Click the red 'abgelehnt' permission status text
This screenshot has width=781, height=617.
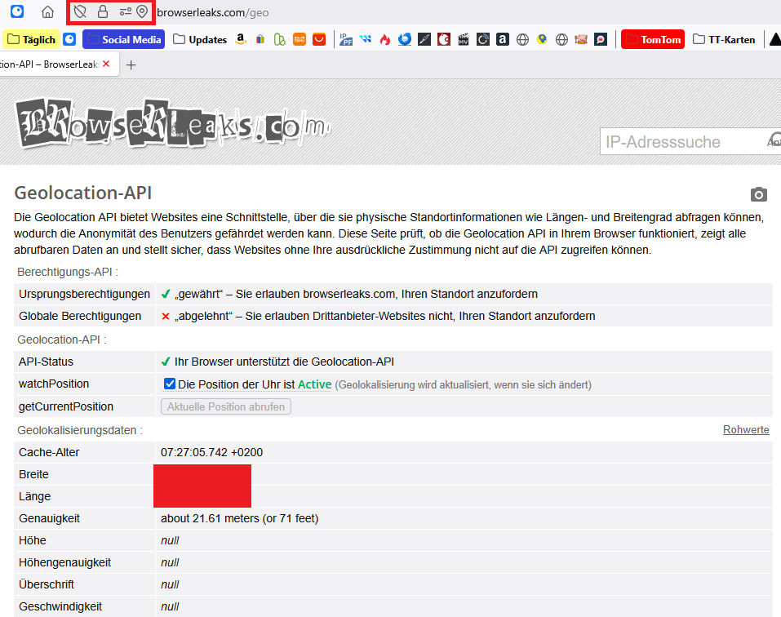(x=202, y=316)
